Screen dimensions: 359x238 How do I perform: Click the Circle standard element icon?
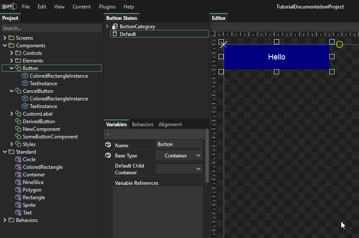[x=18, y=160]
